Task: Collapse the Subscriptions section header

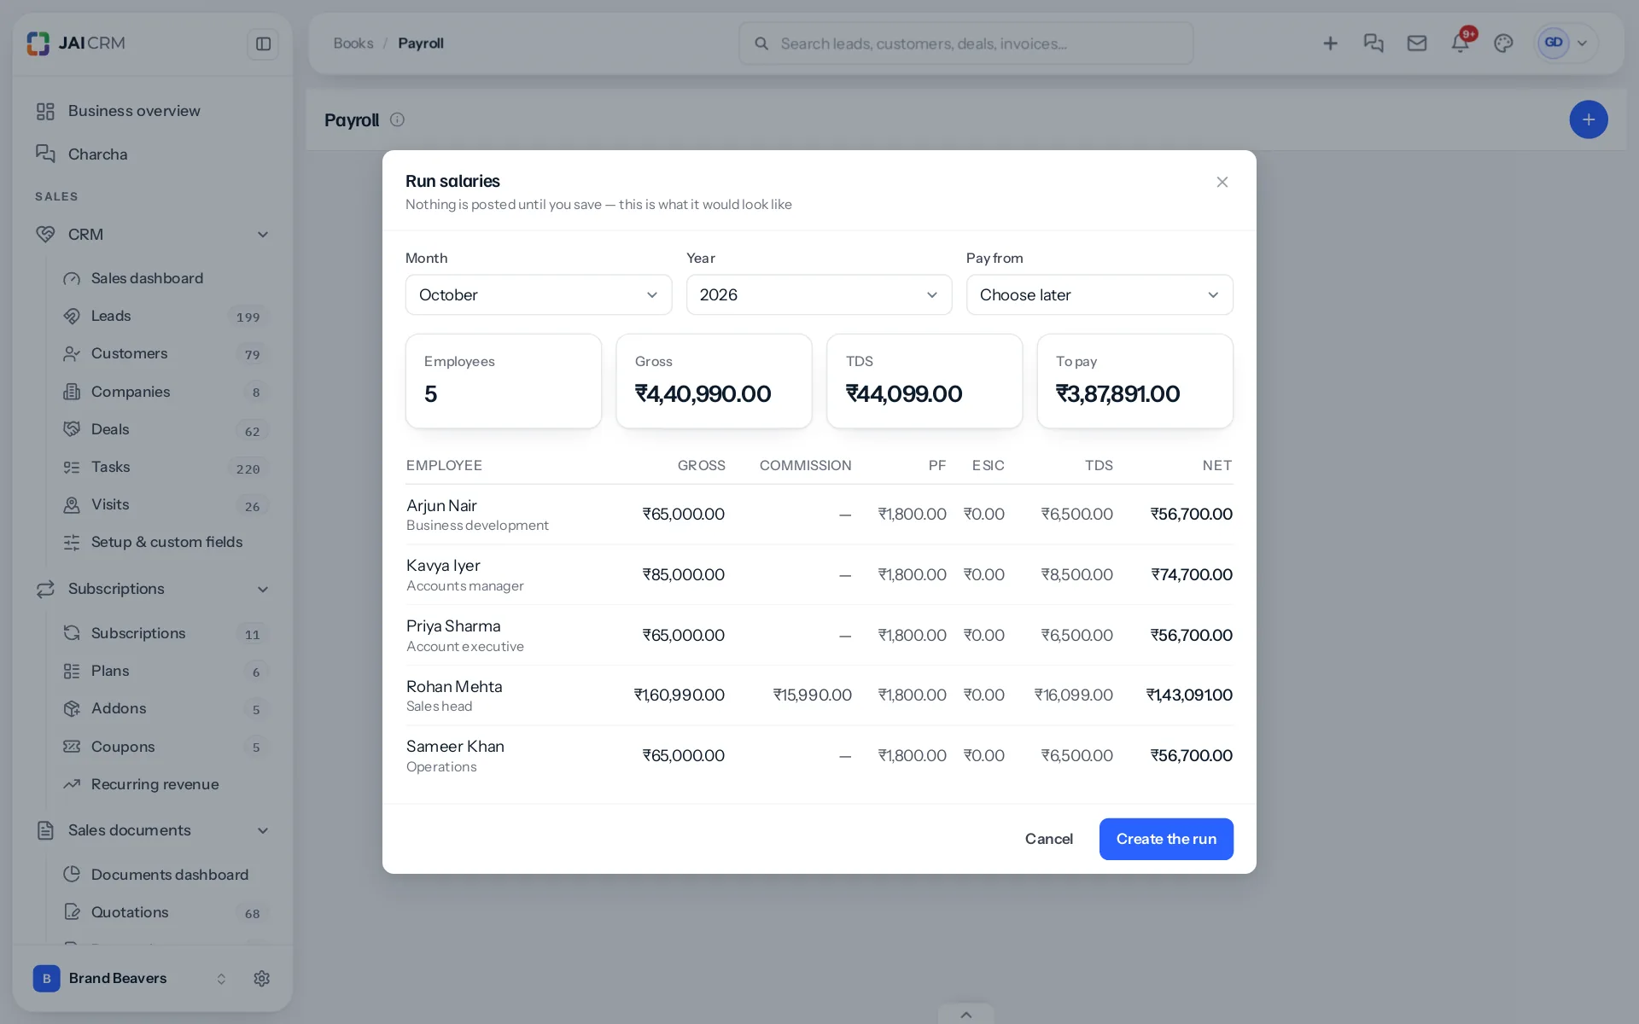Action: (153, 589)
